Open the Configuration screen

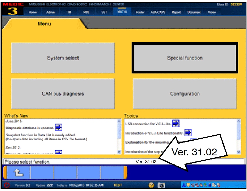tap(185, 94)
